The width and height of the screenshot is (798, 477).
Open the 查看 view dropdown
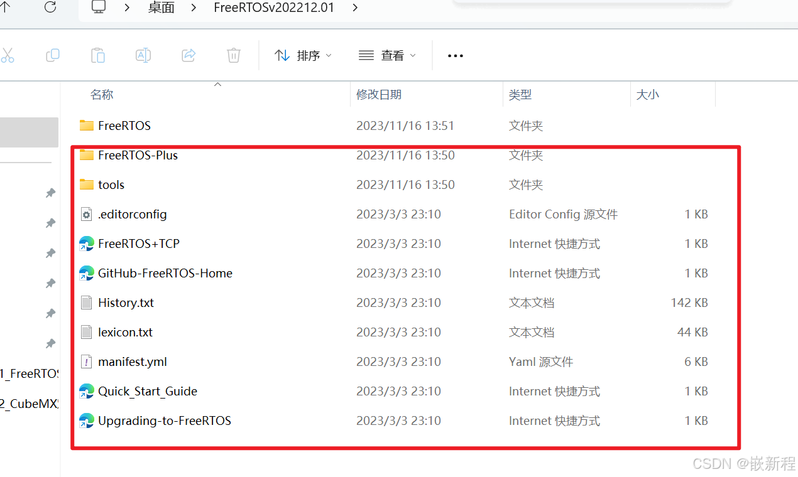pos(387,56)
